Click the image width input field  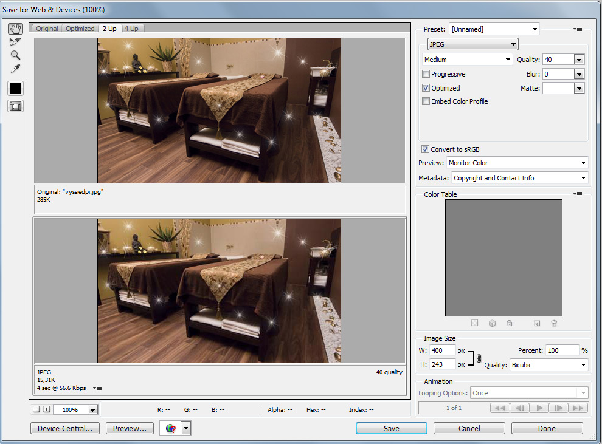click(443, 350)
